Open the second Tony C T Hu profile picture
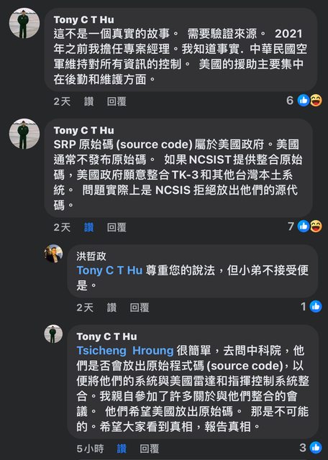The width and height of the screenshot is (328, 460). click(24, 134)
